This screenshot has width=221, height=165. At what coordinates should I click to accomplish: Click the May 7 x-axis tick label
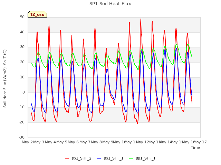pyautogui.click(x=85, y=142)
